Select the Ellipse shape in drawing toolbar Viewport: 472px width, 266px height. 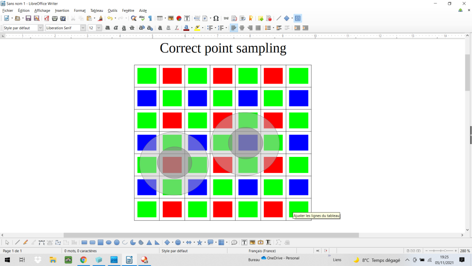click(x=109, y=242)
